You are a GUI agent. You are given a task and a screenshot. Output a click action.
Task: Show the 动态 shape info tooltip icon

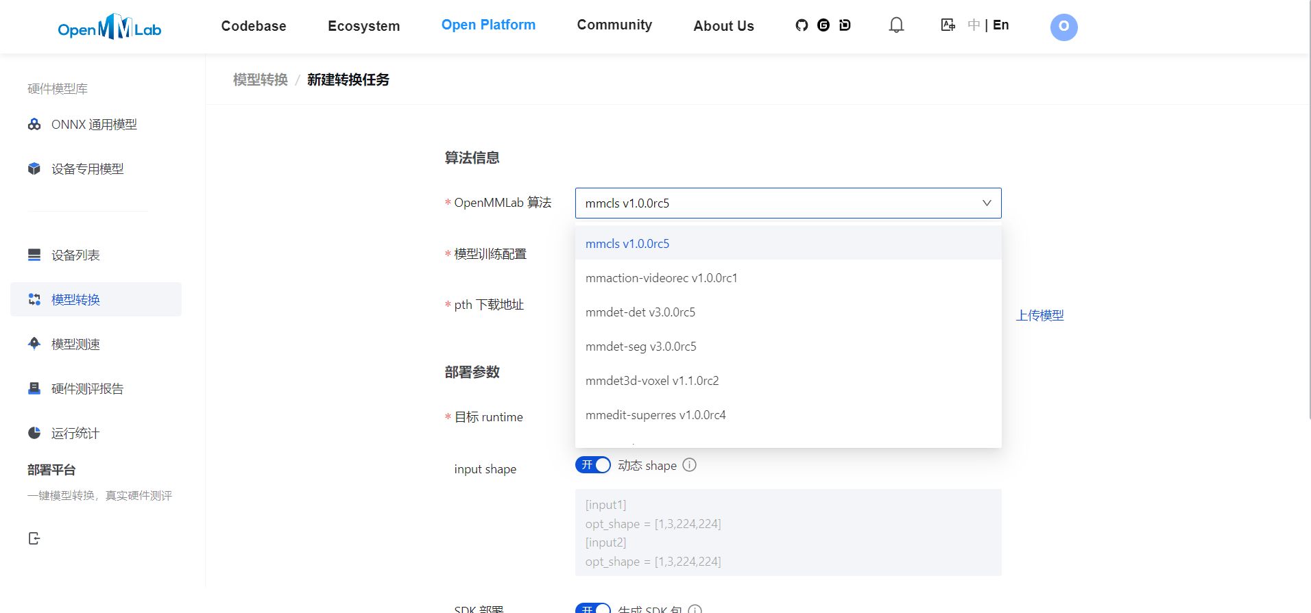click(690, 465)
